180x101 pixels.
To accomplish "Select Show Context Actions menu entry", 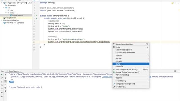I will pyautogui.click(x=131, y=44).
